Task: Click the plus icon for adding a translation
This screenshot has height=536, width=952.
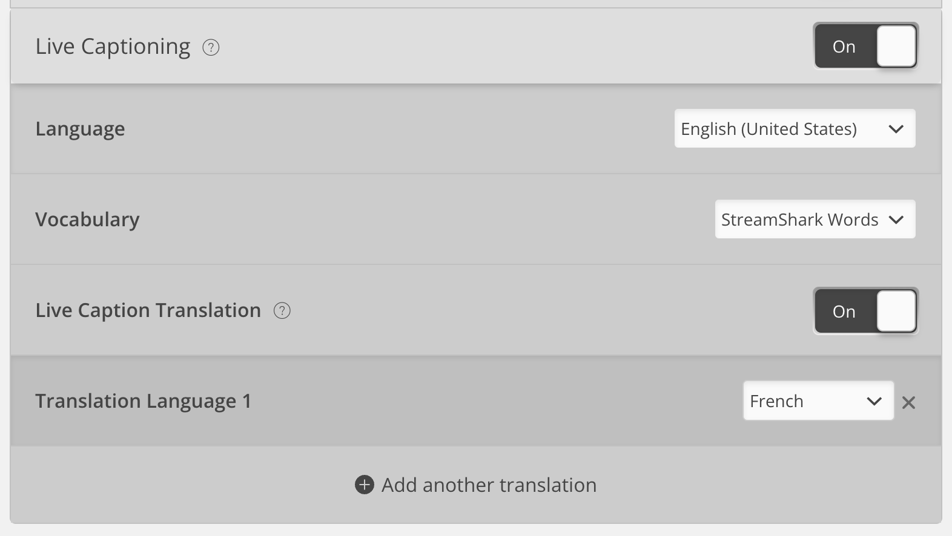Action: [364, 485]
